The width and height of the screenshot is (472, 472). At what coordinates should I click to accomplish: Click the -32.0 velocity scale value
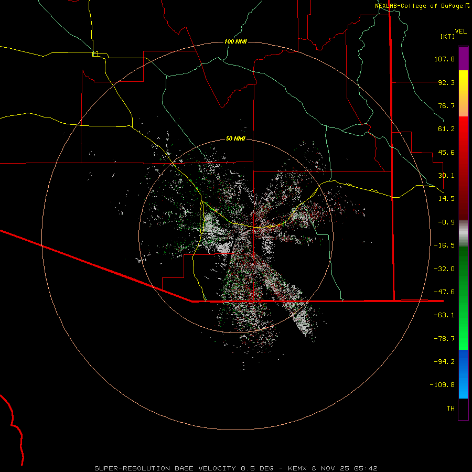click(x=444, y=269)
